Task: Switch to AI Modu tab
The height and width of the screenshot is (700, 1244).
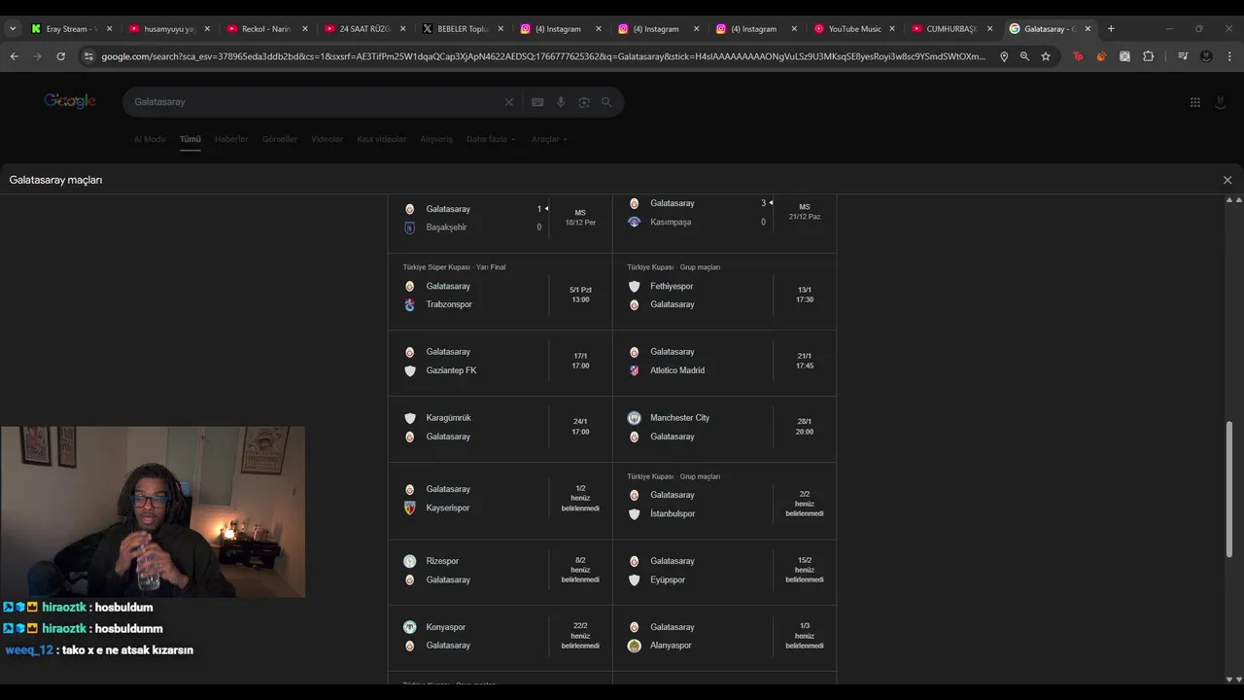Action: (150, 139)
